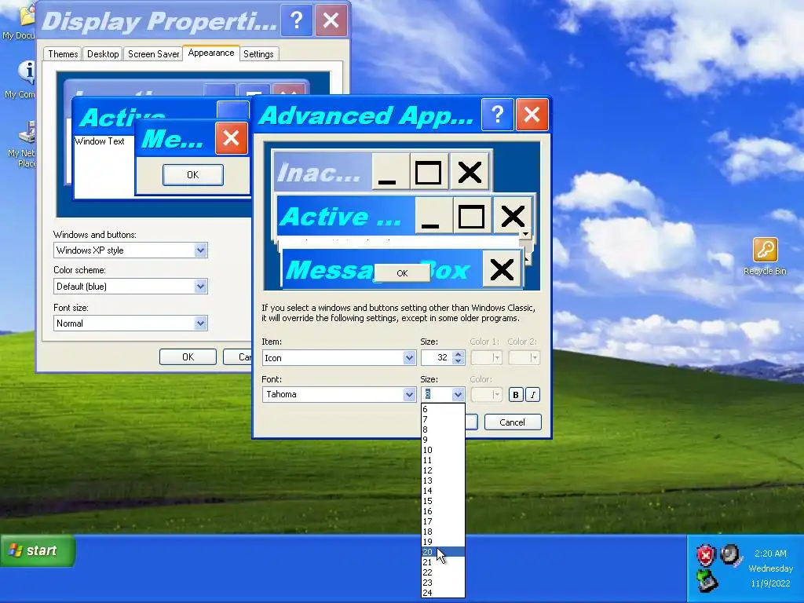Open Windows and buttons style dropdown
This screenshot has width=804, height=603.
click(x=130, y=250)
